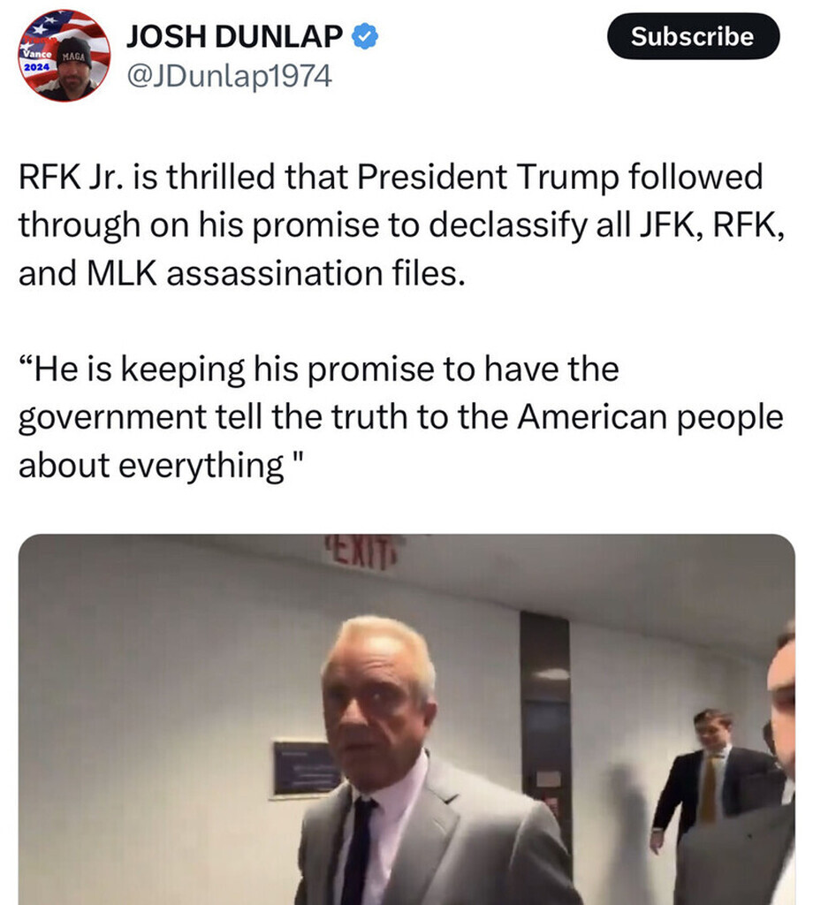Image resolution: width=813 pixels, height=905 pixels.
Task: Click the text "RFK Jr. is thrilled"
Action: [x=147, y=177]
